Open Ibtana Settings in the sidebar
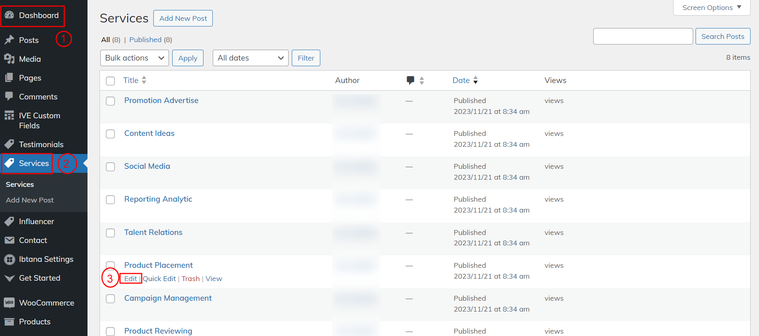The image size is (759, 336). (x=46, y=259)
